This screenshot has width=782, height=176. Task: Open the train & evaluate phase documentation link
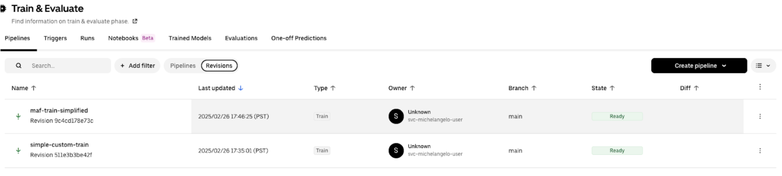pyautogui.click(x=135, y=21)
